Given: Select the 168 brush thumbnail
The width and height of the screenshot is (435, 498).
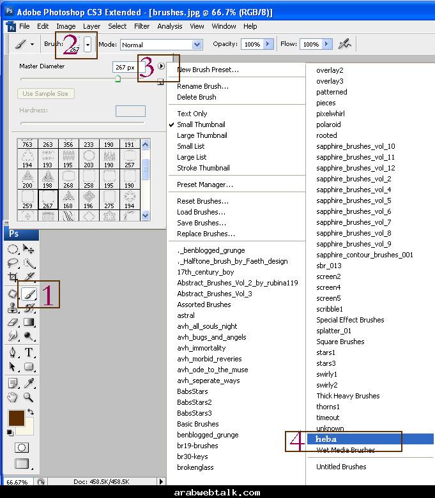Looking at the screenshot, I should (x=68, y=199).
